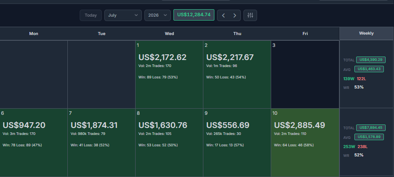This screenshot has height=177, width=394.
Task: Open the empty July 3 day cell
Action: [x=305, y=74]
